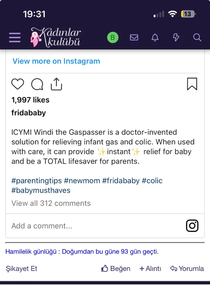Like the Instagram post with heart
The height and width of the screenshot is (286, 210).
pos(18,84)
